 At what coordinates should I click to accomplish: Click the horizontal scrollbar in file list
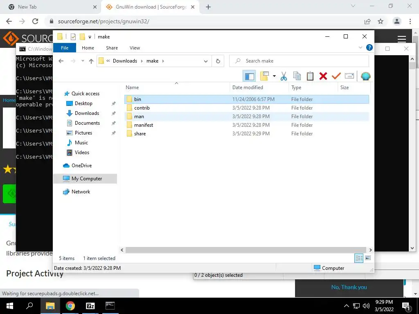(246, 250)
